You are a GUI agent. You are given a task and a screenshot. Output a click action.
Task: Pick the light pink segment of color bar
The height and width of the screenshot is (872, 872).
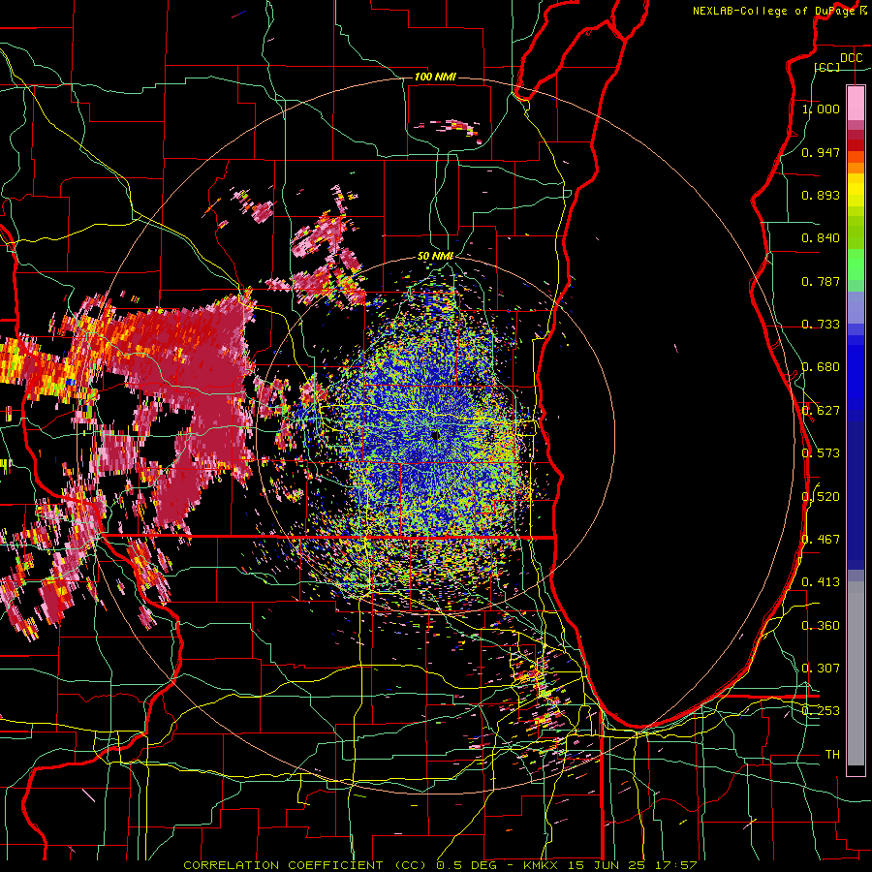point(856,103)
